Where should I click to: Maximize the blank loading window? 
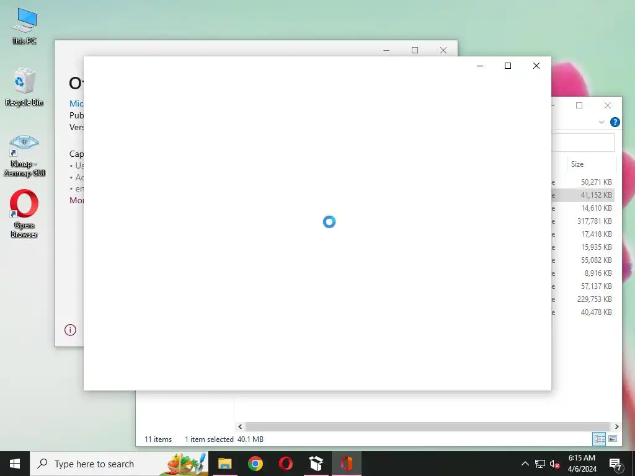[508, 66]
